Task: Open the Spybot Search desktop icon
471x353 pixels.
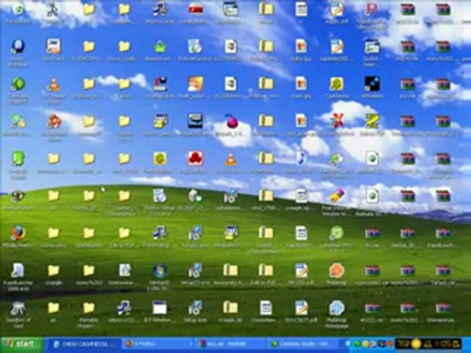Action: [x=372, y=47]
